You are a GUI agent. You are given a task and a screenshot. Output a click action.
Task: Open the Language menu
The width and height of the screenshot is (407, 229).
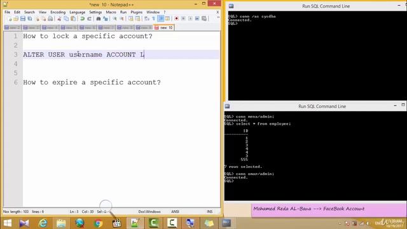point(78,12)
